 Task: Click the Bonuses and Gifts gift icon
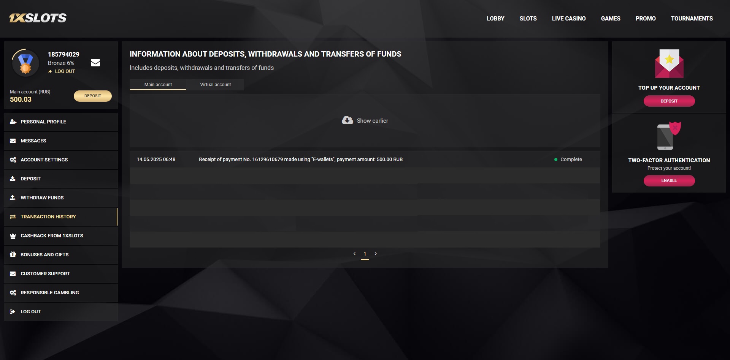tap(13, 254)
